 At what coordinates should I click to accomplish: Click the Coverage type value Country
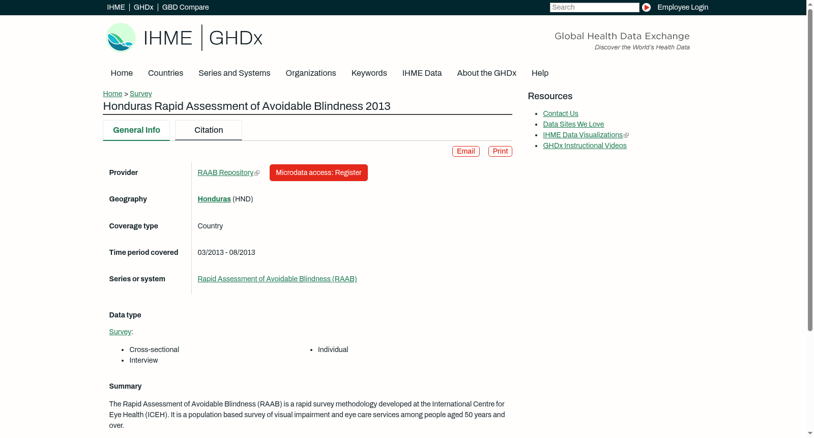click(x=210, y=226)
